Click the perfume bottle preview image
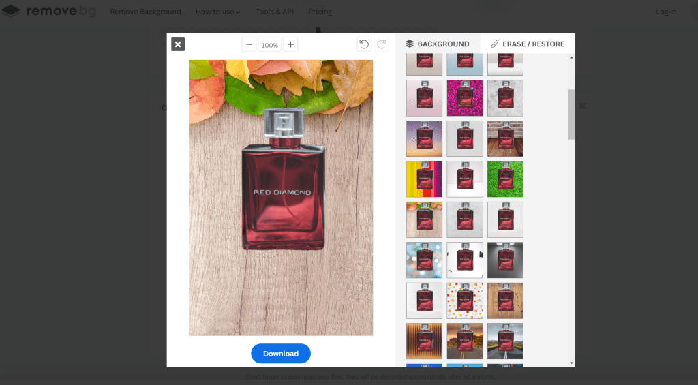 tap(281, 198)
